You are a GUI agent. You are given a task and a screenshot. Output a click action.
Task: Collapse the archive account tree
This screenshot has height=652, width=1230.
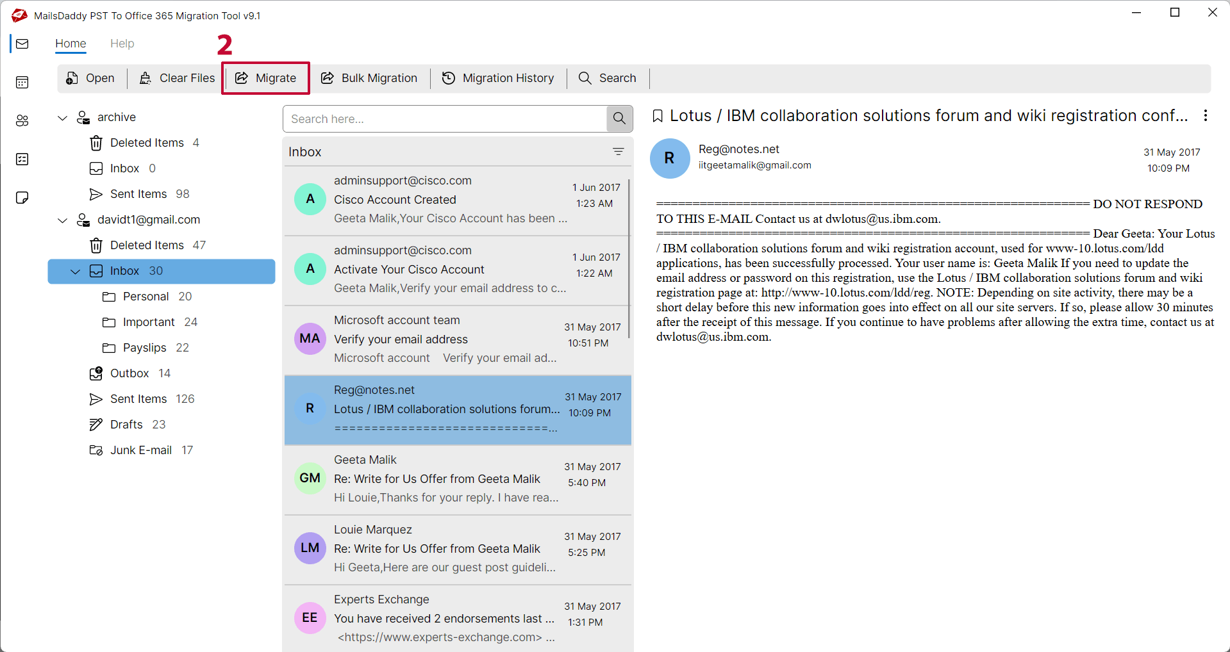63,118
